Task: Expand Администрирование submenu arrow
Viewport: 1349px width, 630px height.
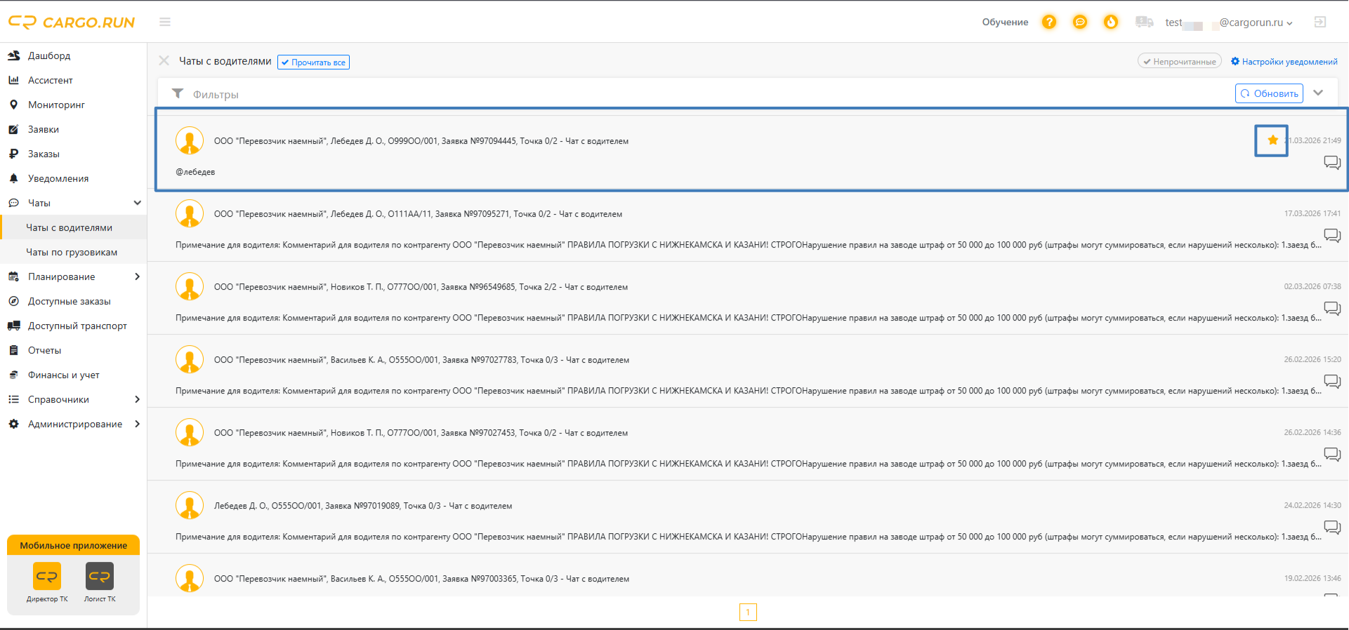Action: pos(137,424)
